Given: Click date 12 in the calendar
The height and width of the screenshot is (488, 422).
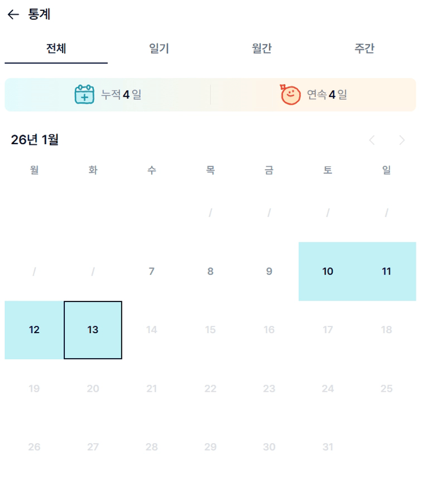Looking at the screenshot, I should pos(34,330).
